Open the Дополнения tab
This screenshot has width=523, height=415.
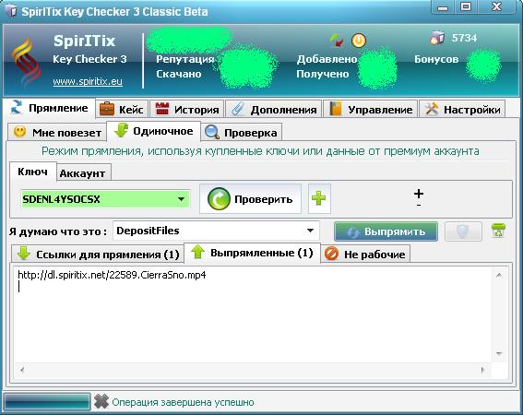(274, 109)
